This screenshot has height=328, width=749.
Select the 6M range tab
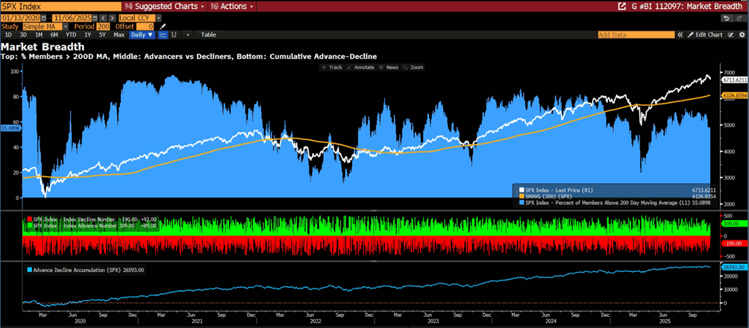point(54,35)
